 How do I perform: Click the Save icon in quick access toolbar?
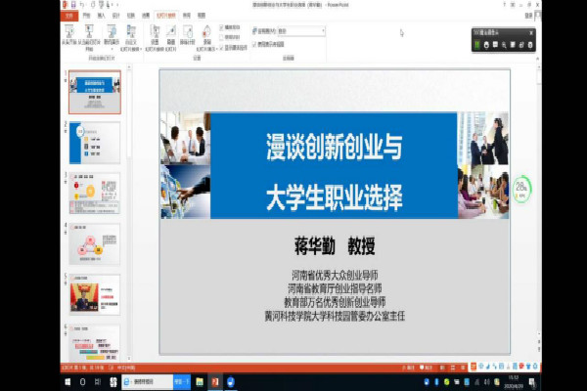click(x=73, y=5)
